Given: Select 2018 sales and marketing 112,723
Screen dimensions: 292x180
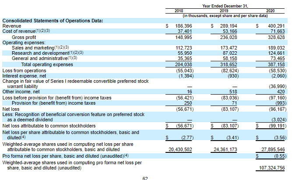Looking at the screenshot, I should click(x=183, y=48).
